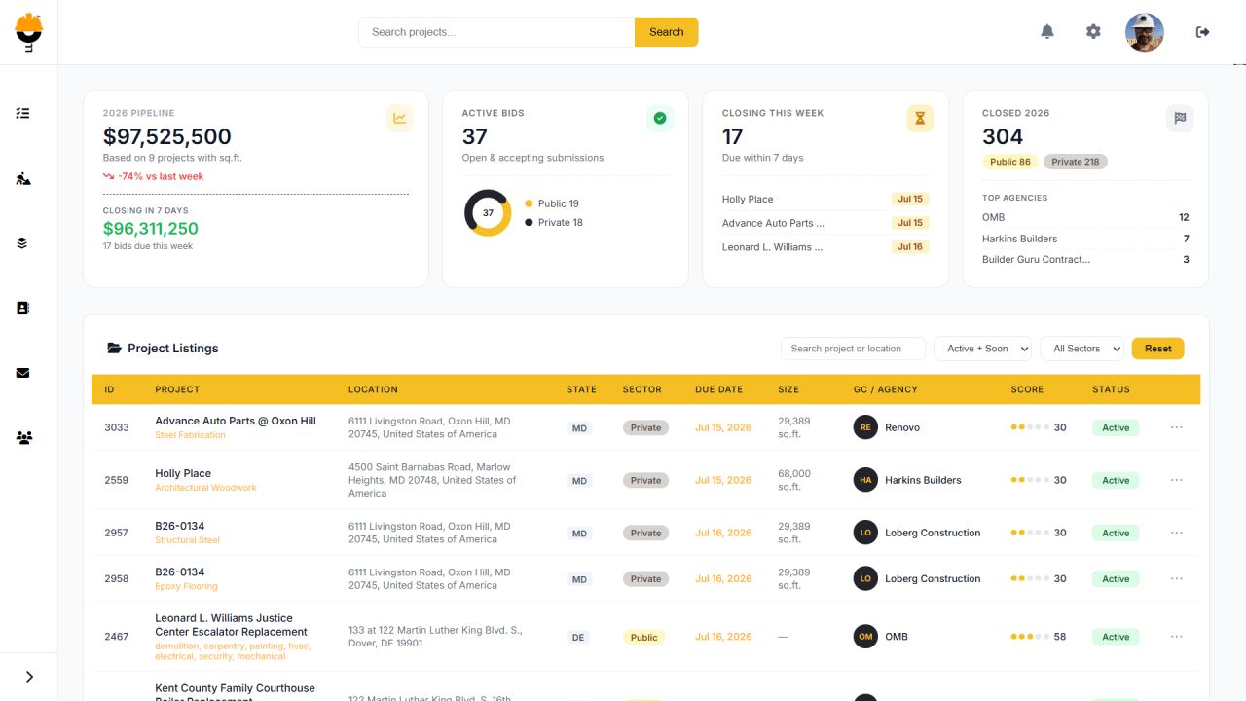
Task: Click the Search project or location field
Action: (x=854, y=349)
